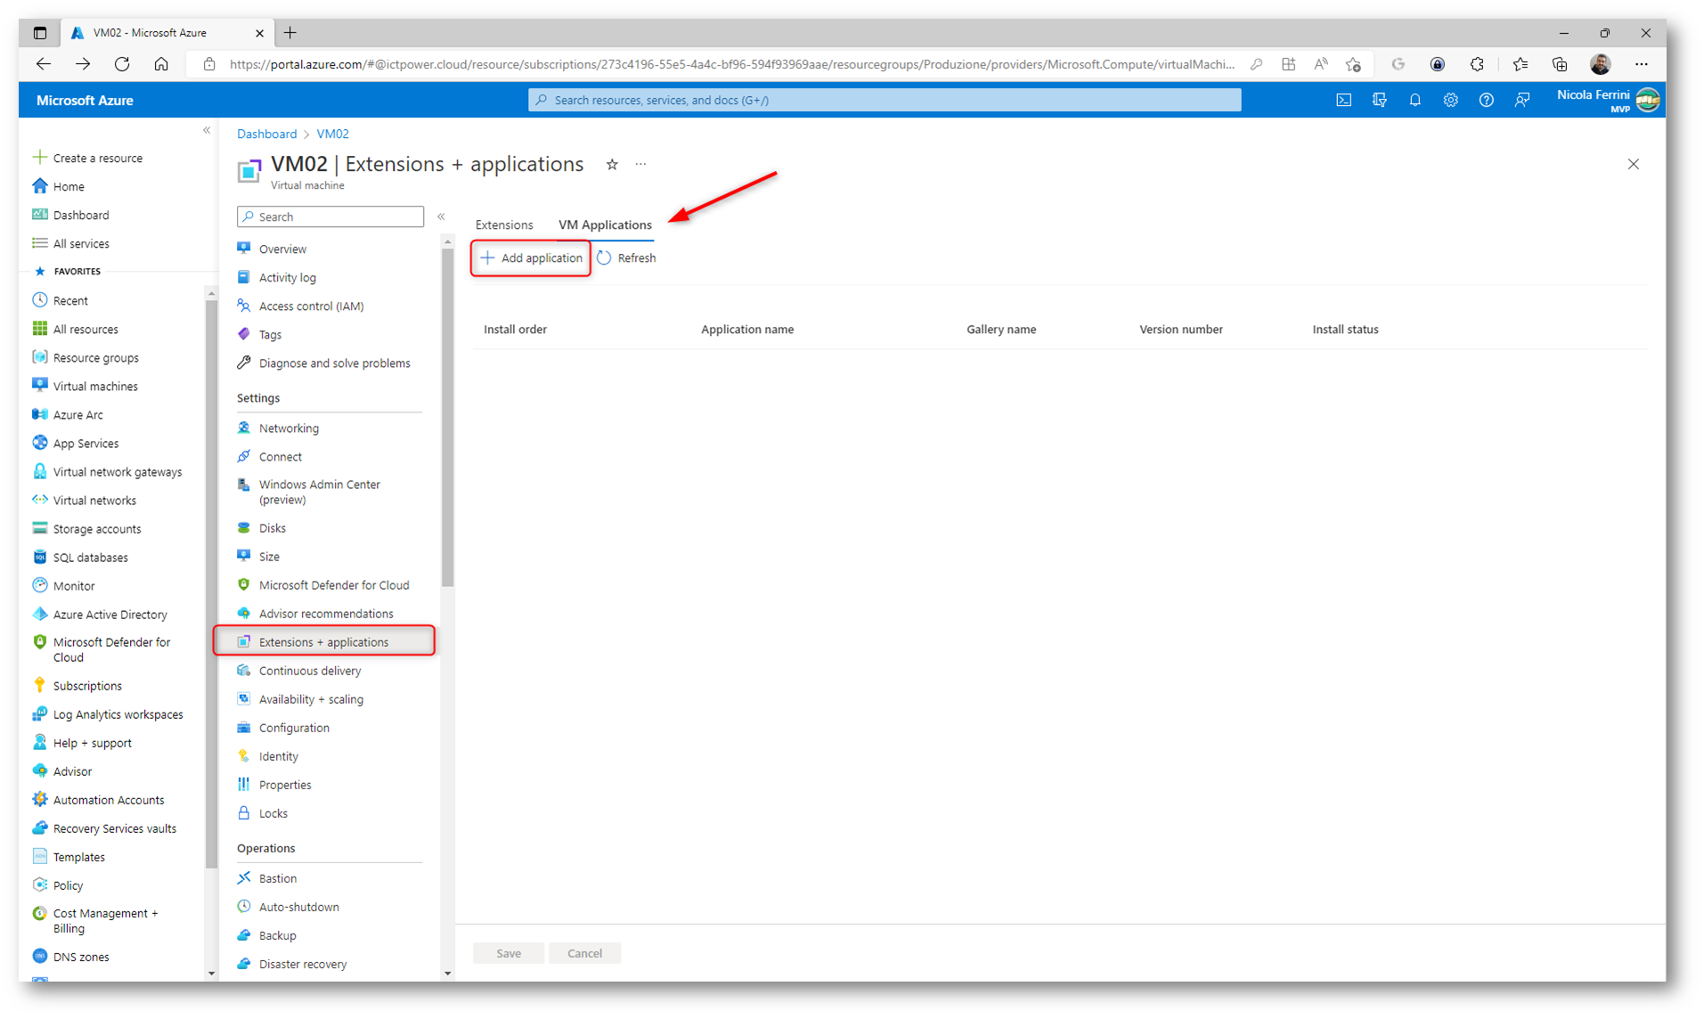This screenshot has height=1019, width=1704.
Task: Click the Bastion icon
Action: tap(244, 877)
